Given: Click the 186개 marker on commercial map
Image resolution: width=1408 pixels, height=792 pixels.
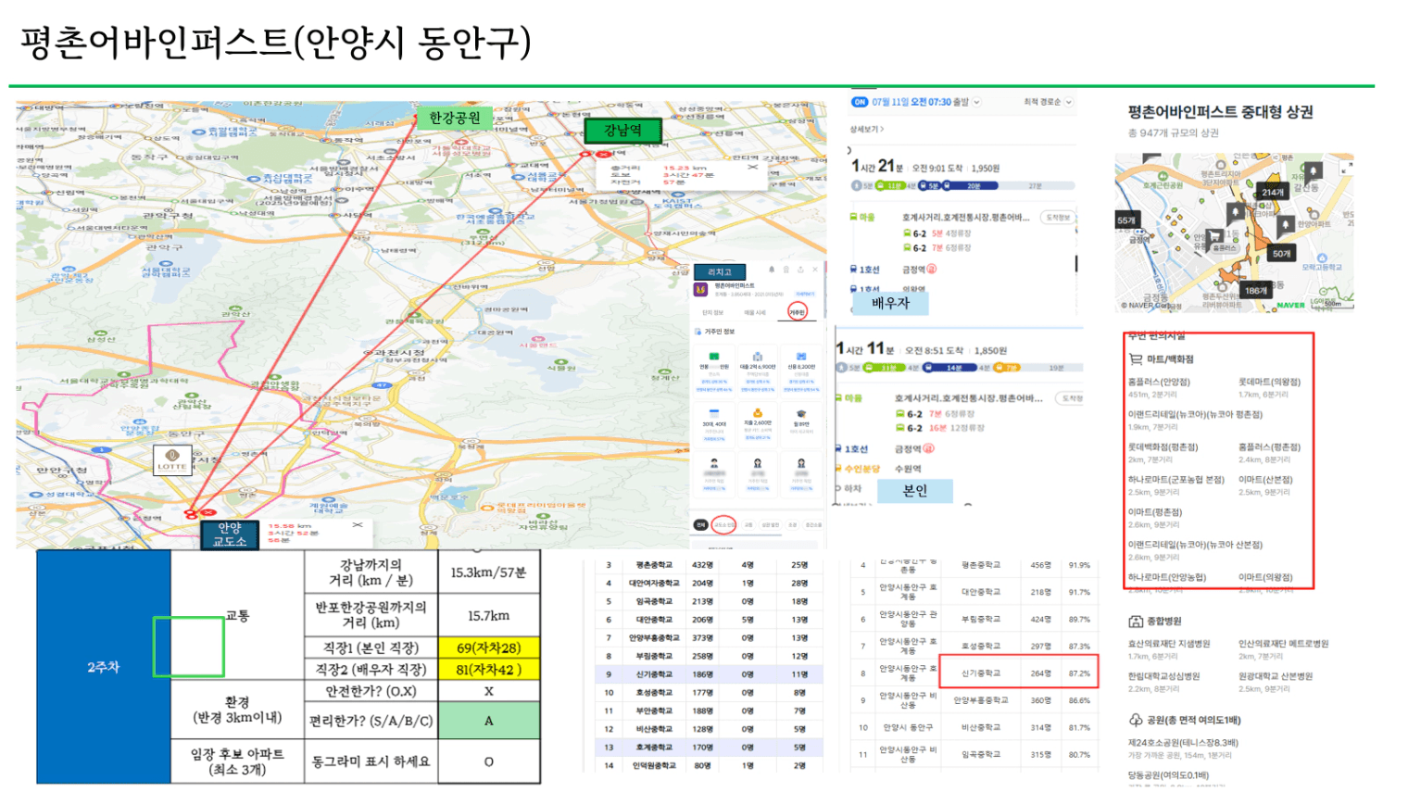Looking at the screenshot, I should point(1256,290).
